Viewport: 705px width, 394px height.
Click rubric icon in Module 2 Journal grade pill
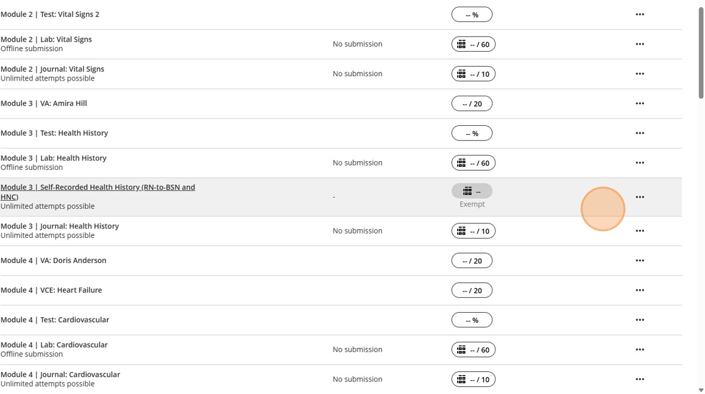[x=461, y=74]
